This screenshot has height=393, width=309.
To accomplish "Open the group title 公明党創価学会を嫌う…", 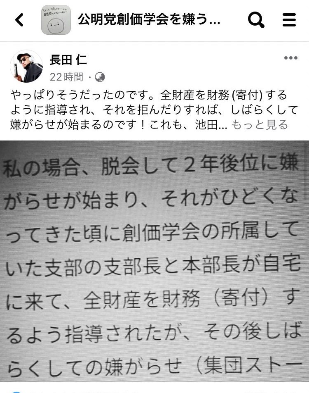I will (x=149, y=20).
